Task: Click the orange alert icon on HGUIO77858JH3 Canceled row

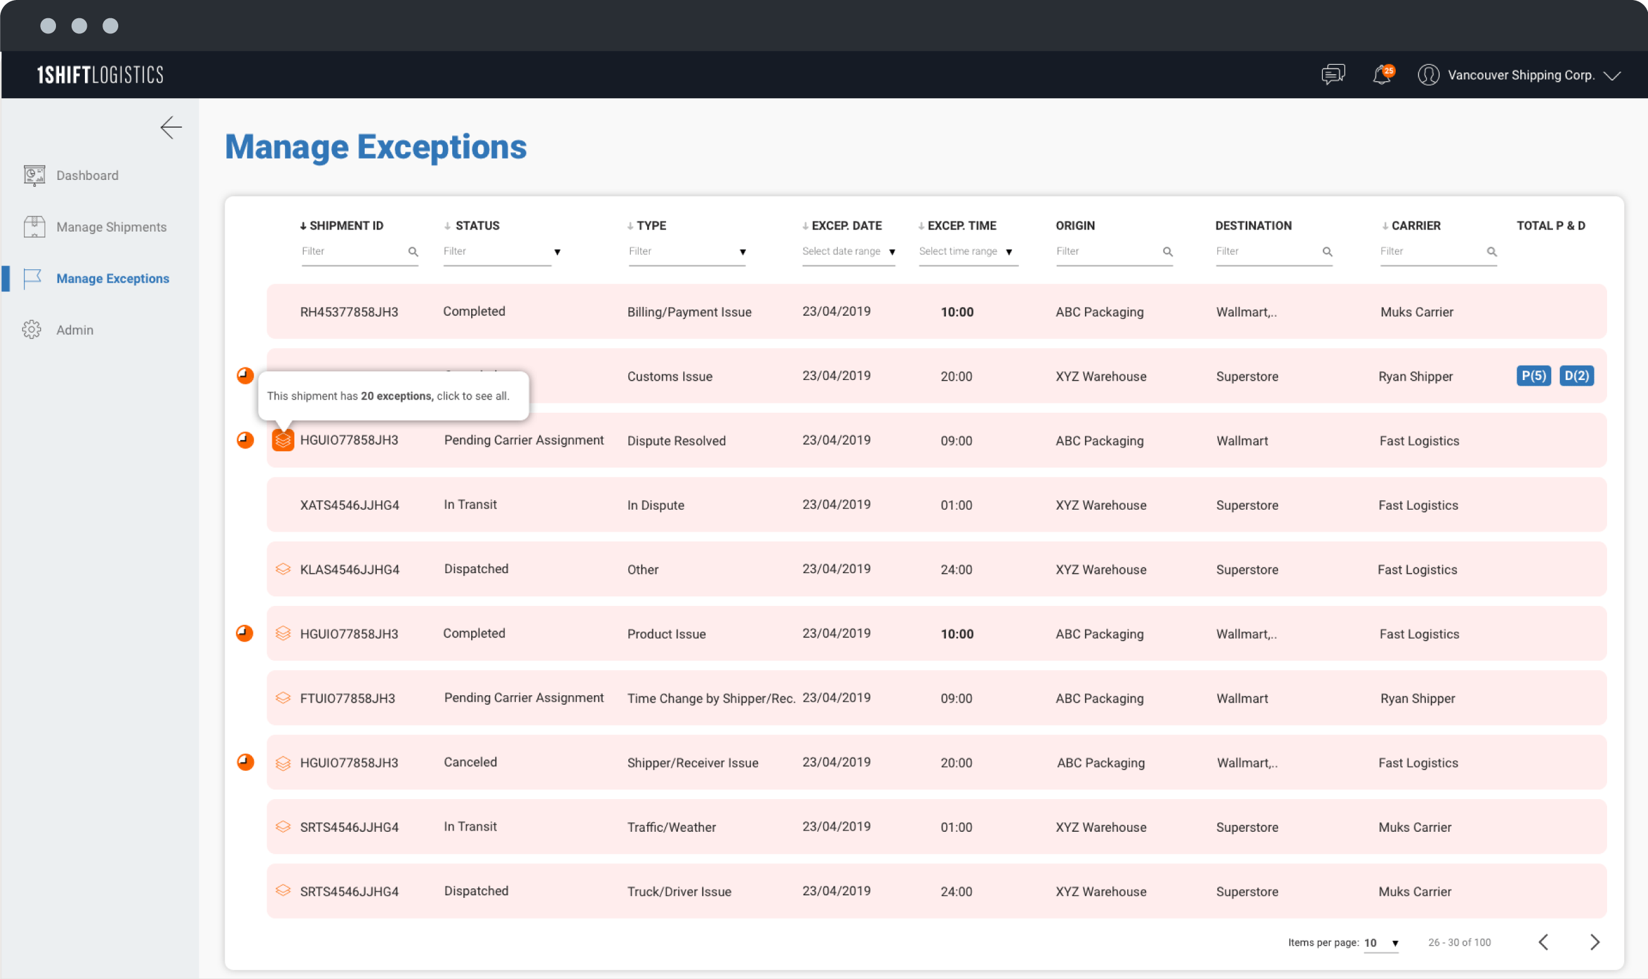Action: click(245, 761)
